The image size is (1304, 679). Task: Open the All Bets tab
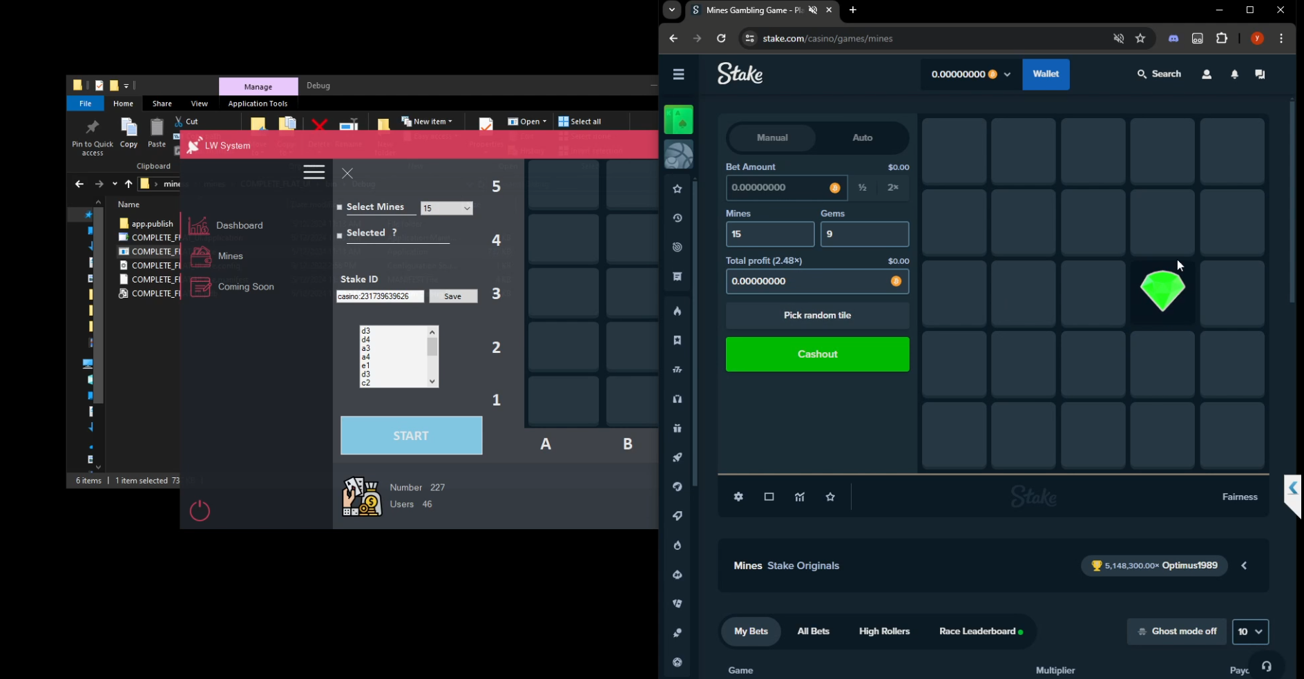(x=813, y=631)
